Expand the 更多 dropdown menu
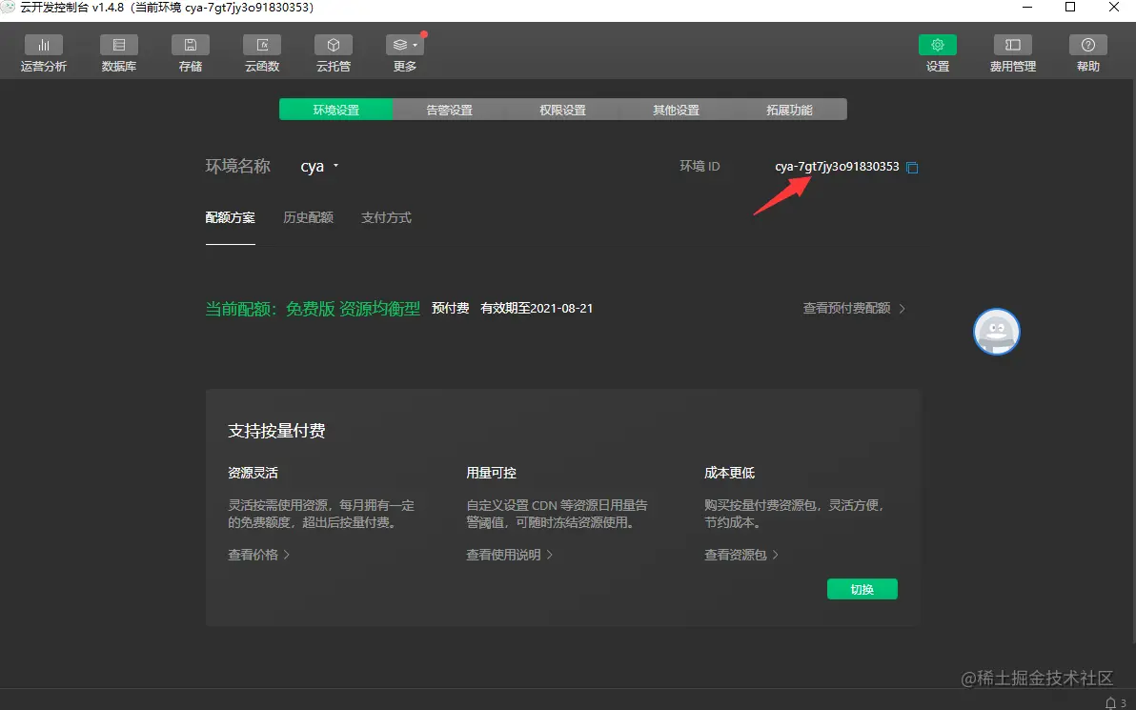The width and height of the screenshot is (1136, 710). point(403,52)
